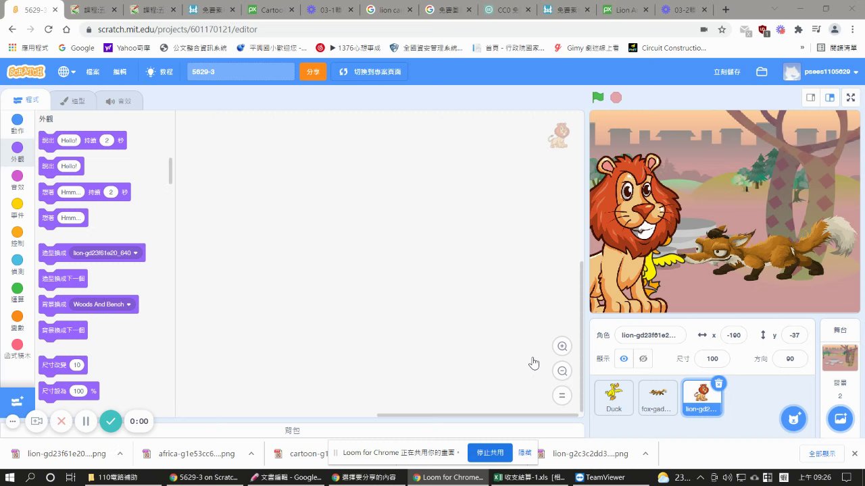Image resolution: width=865 pixels, height=486 pixels.
Task: Select the 運算 operators category
Action: pyautogui.click(x=18, y=293)
